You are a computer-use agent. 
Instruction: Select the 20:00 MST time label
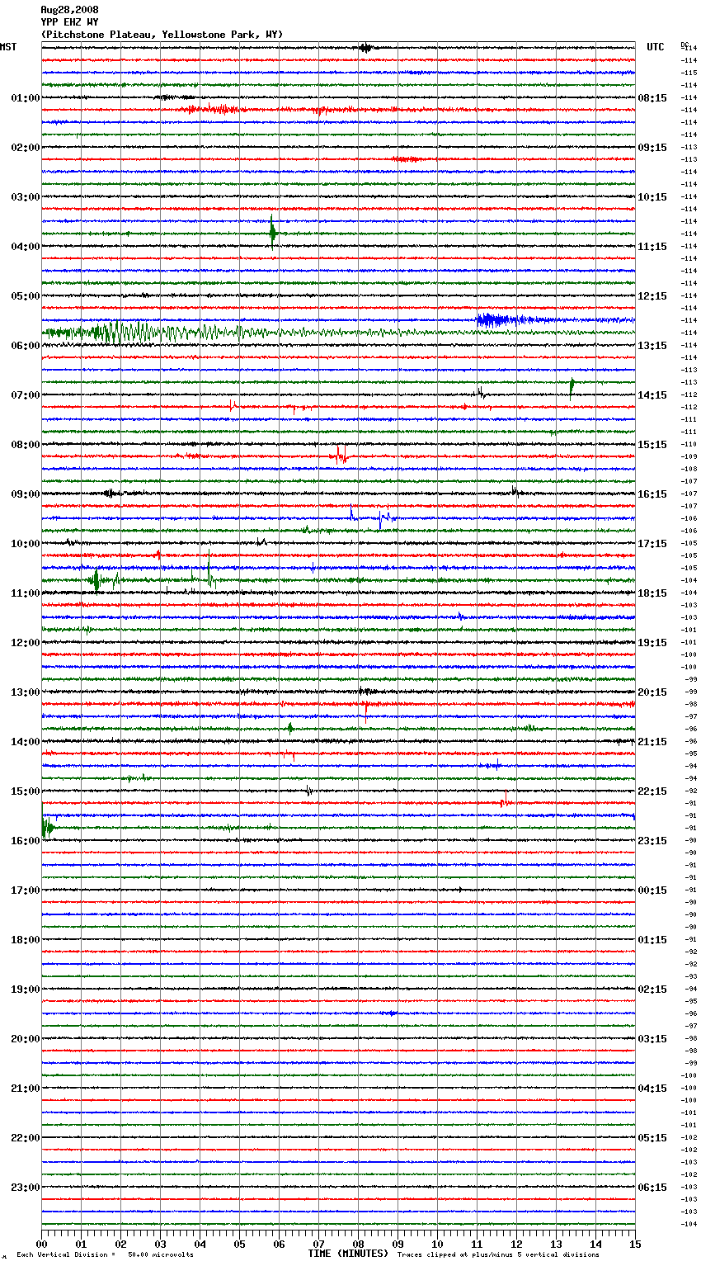(x=26, y=1039)
